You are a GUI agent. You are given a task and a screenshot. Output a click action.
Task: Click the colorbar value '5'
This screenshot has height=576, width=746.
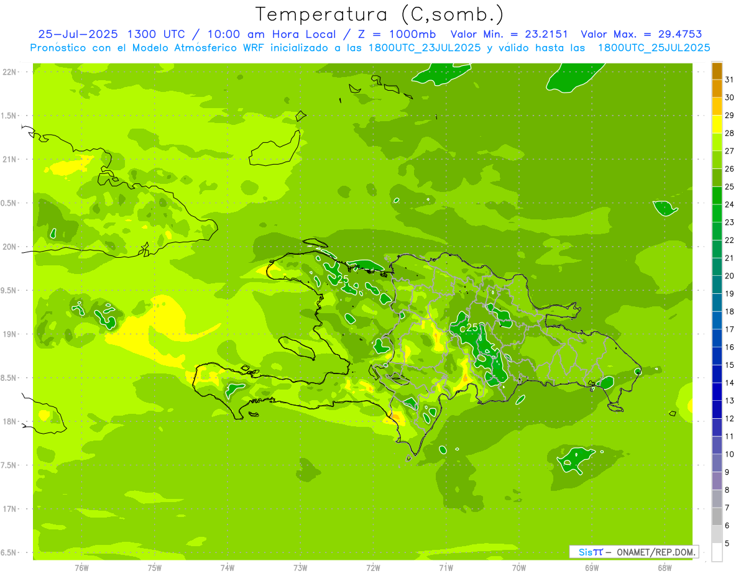click(727, 543)
